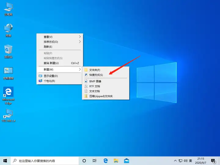Open File Explorer from the taskbar
Image resolution: width=220 pixels, height=165 pixels.
coord(116,161)
